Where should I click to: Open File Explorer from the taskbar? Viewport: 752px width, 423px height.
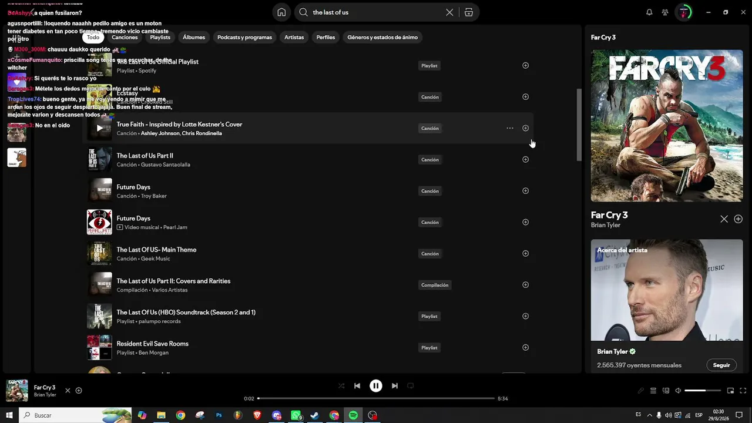tap(161, 415)
